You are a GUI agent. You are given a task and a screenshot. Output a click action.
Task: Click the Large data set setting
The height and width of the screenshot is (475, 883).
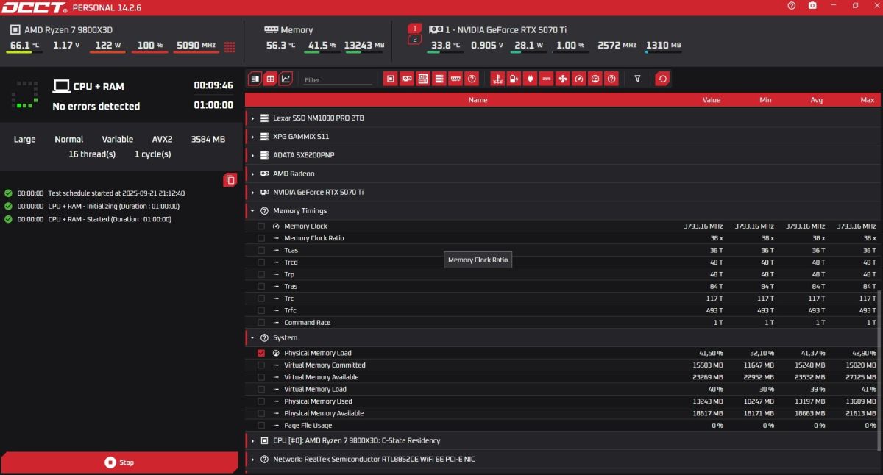pyautogui.click(x=24, y=140)
